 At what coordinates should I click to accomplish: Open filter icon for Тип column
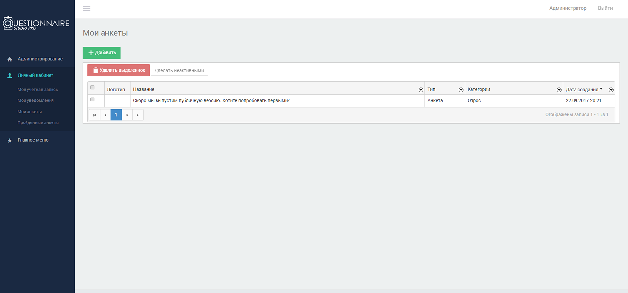461,90
